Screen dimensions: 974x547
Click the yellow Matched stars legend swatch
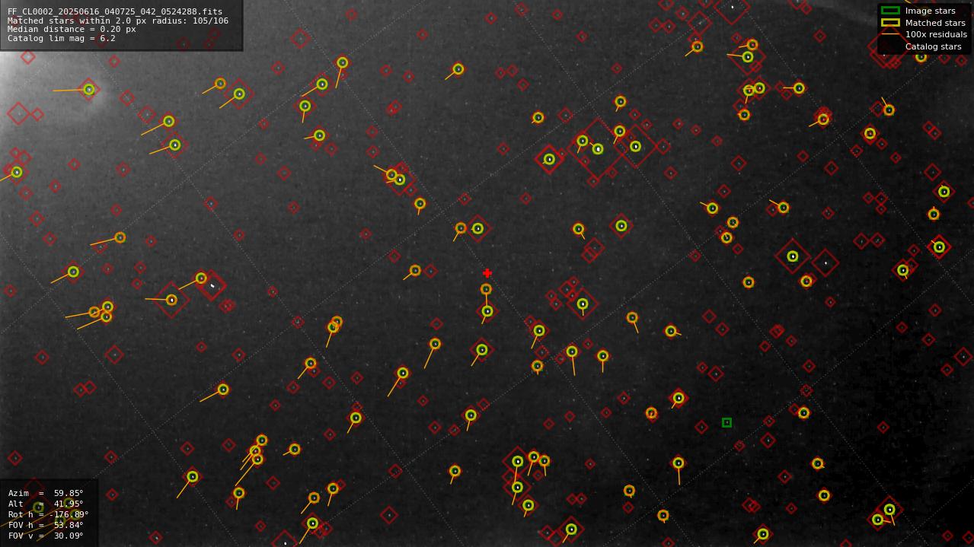(x=890, y=22)
